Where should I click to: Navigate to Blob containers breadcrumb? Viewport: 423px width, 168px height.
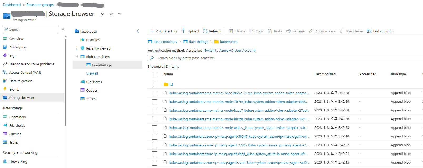pos(165,42)
